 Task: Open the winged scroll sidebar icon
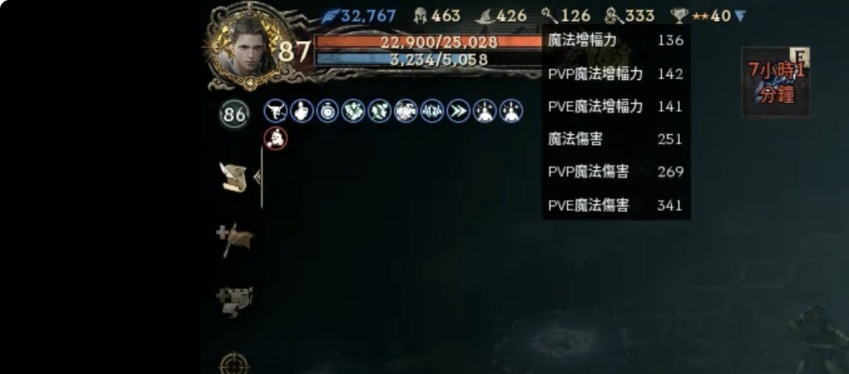point(234,177)
